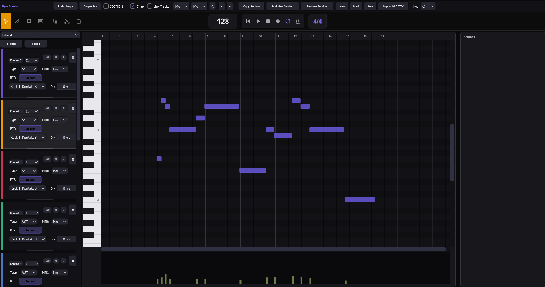This screenshot has height=287, width=545.
Task: Click the first track's Kontakt 8 button
Action: [16, 60]
